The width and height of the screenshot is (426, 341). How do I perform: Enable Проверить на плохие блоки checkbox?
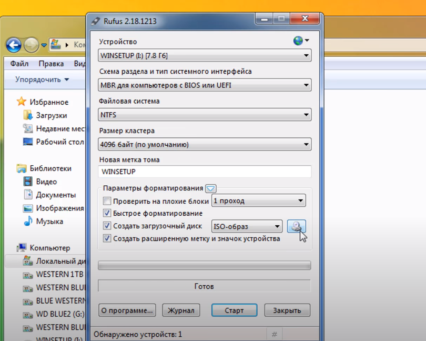107,201
